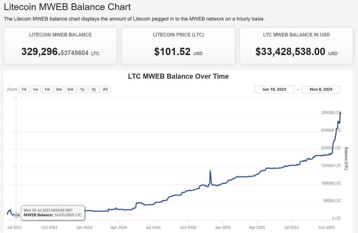Click the Oct 2025 x-axis label
The width and height of the screenshot is (358, 233).
point(327,227)
